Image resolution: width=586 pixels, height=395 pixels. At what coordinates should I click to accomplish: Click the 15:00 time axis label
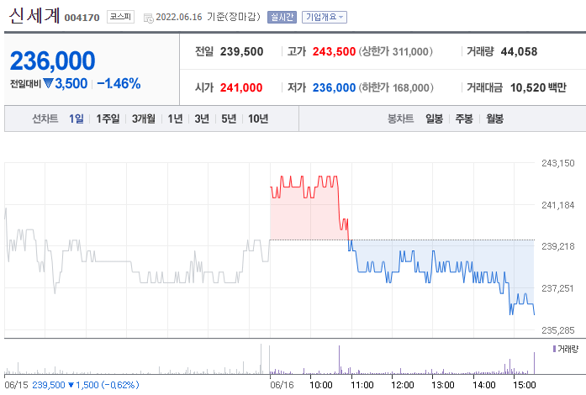tap(525, 385)
